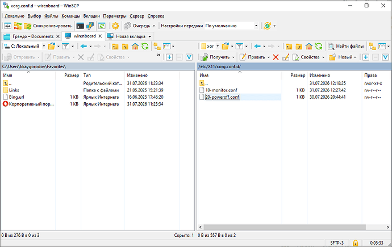Open the Вкладки menu

tap(91, 16)
